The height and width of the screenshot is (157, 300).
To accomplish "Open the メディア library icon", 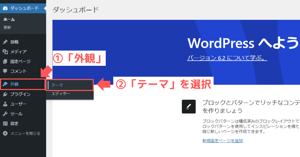I will pos(5,52).
